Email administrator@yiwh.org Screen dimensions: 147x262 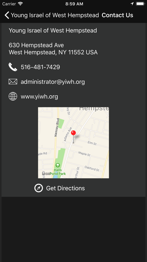[53, 82]
